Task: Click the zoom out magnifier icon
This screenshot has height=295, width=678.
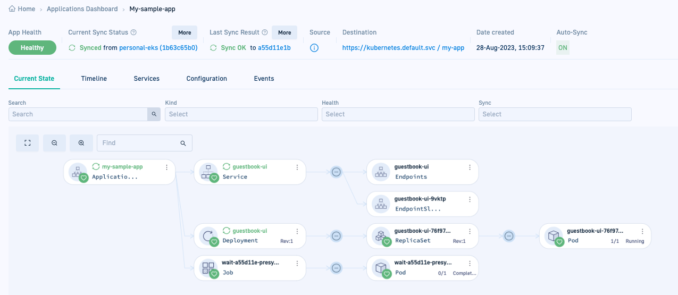Action: [x=54, y=143]
